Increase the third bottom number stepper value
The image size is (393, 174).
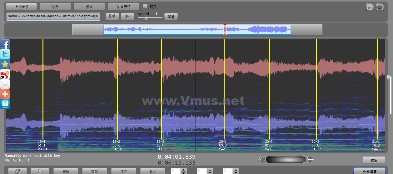[236, 170]
